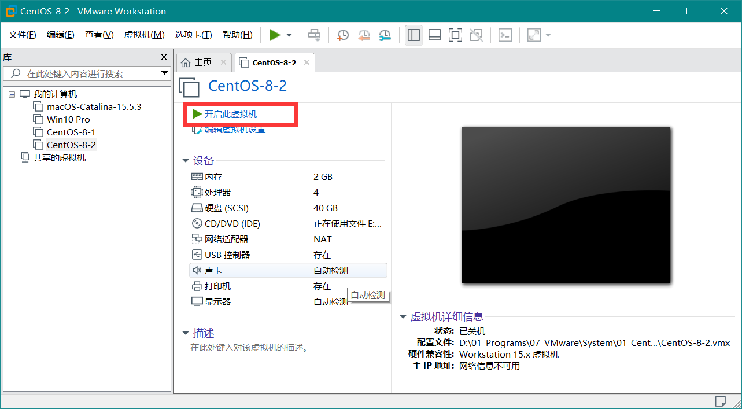Click the green power-on toolbar icon

pos(275,35)
